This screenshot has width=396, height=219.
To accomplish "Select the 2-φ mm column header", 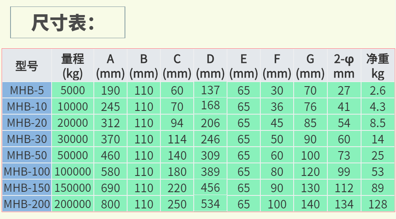I will [344, 66].
